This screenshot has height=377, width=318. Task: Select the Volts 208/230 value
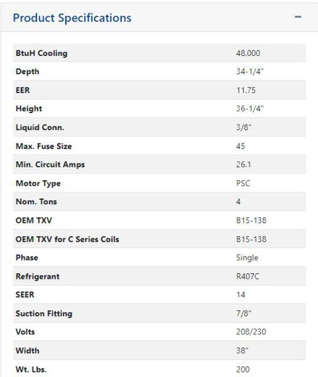[x=251, y=332]
